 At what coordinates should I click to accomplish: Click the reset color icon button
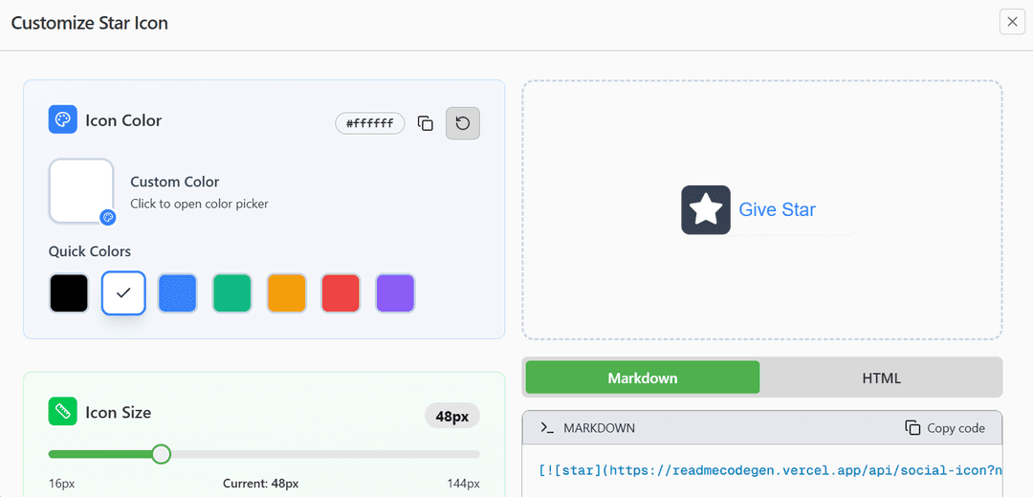463,123
